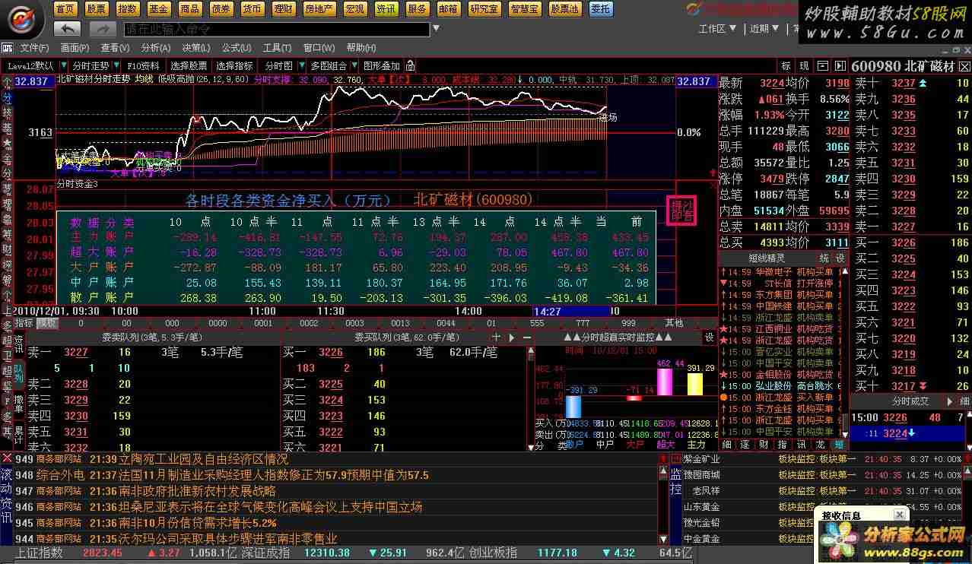Click the lock icon after 图形叠加

(x=410, y=66)
